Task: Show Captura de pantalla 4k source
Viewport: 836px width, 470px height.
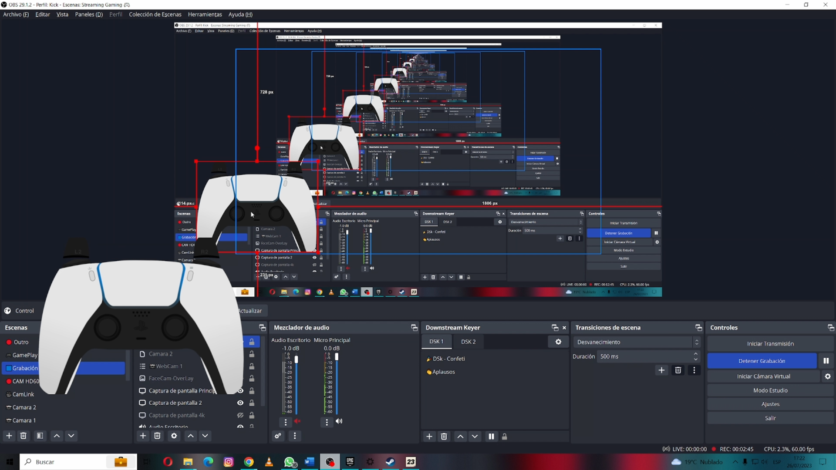Action: point(240,415)
